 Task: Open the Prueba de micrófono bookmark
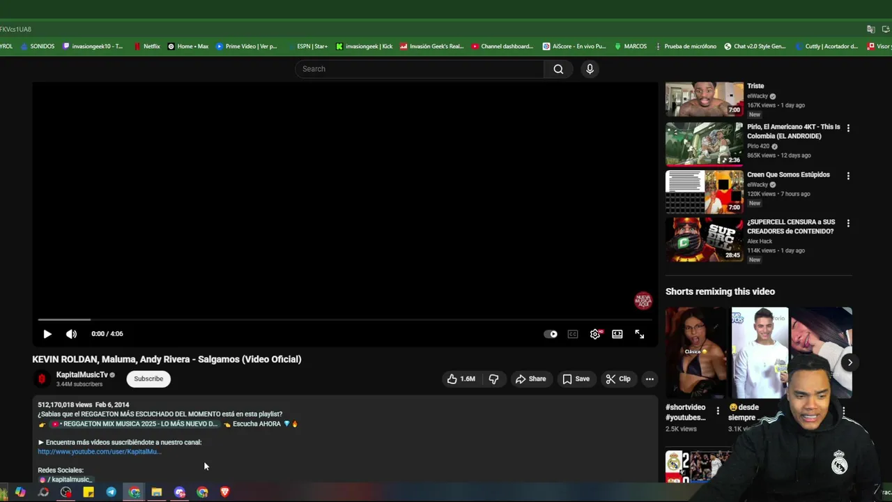(686, 47)
